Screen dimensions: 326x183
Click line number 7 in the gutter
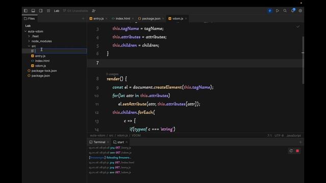(97, 63)
